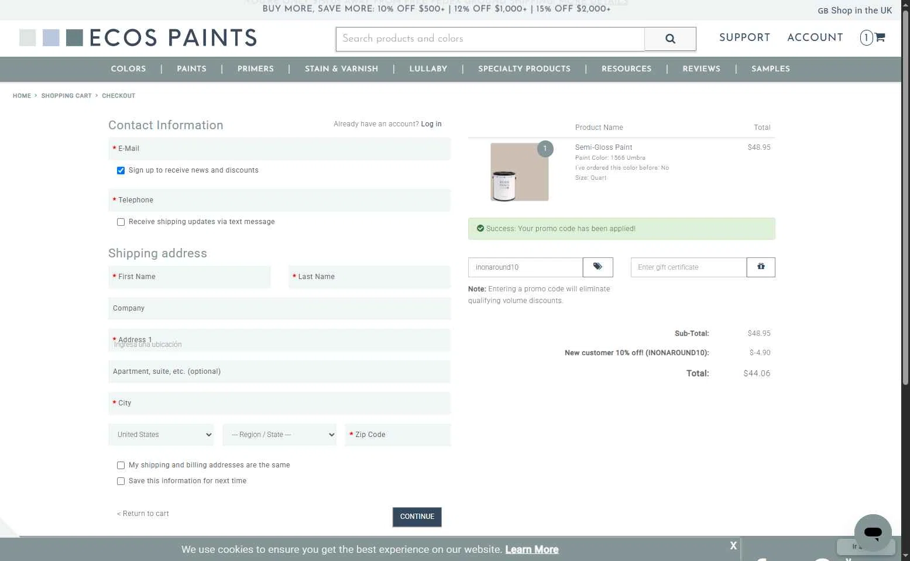Open the STAIN & VARNISH menu
910x561 pixels.
pos(341,69)
